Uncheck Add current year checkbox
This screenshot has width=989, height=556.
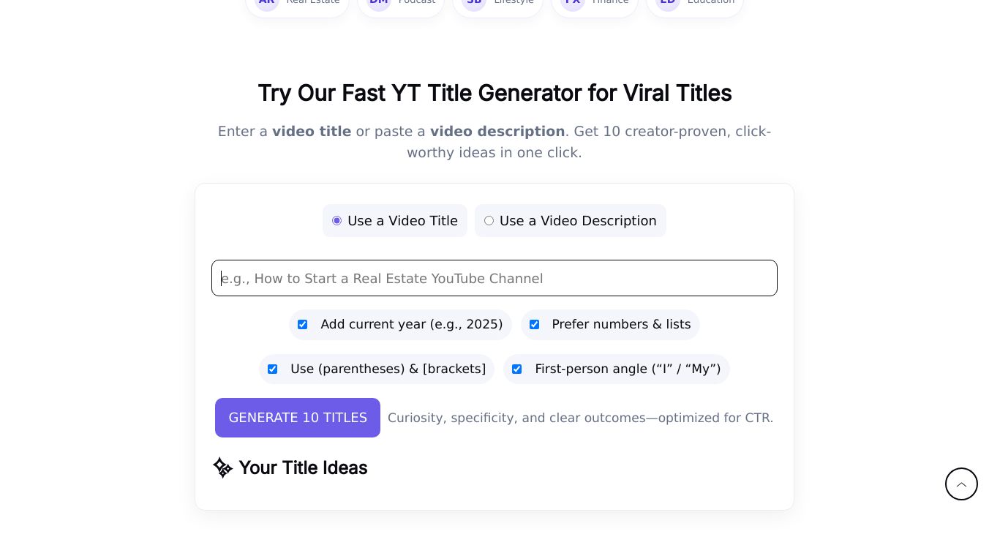tap(302, 325)
